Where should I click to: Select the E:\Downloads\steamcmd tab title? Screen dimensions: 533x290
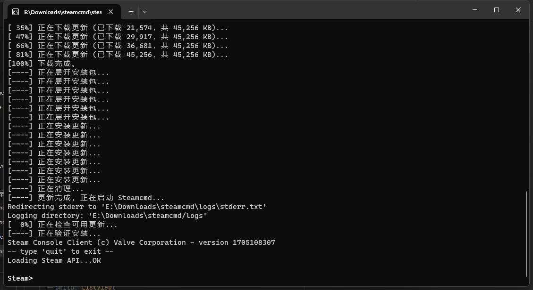[x=63, y=12]
